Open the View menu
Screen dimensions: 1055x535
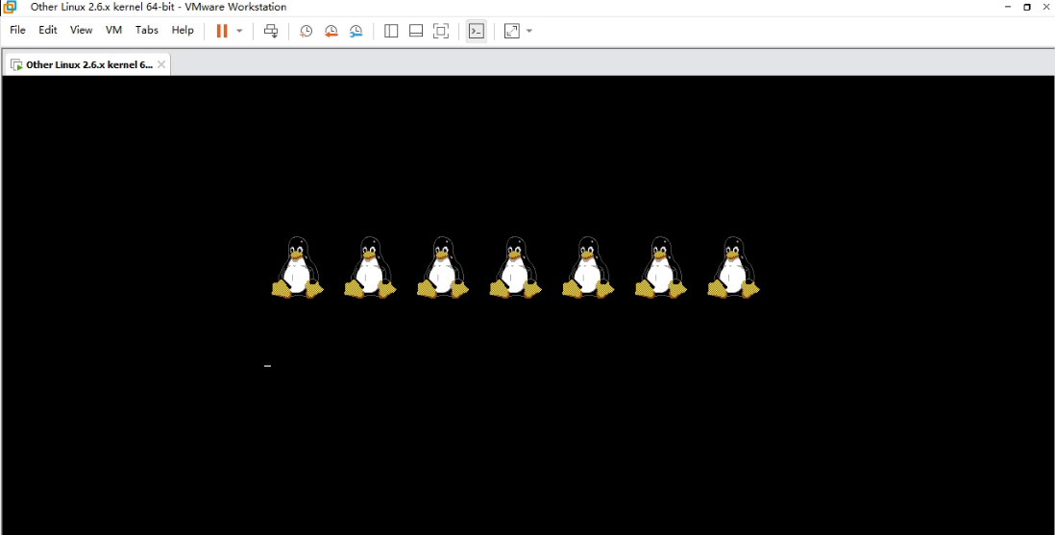[x=81, y=31]
